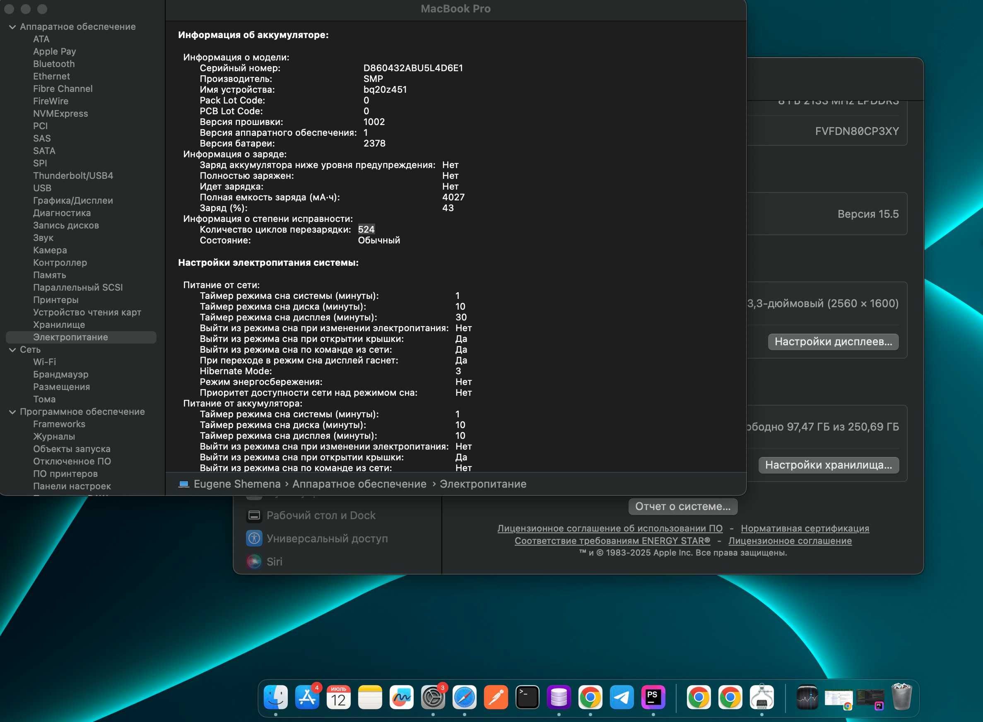Restore the minimized PhpStorm window thumbnail

tap(871, 699)
